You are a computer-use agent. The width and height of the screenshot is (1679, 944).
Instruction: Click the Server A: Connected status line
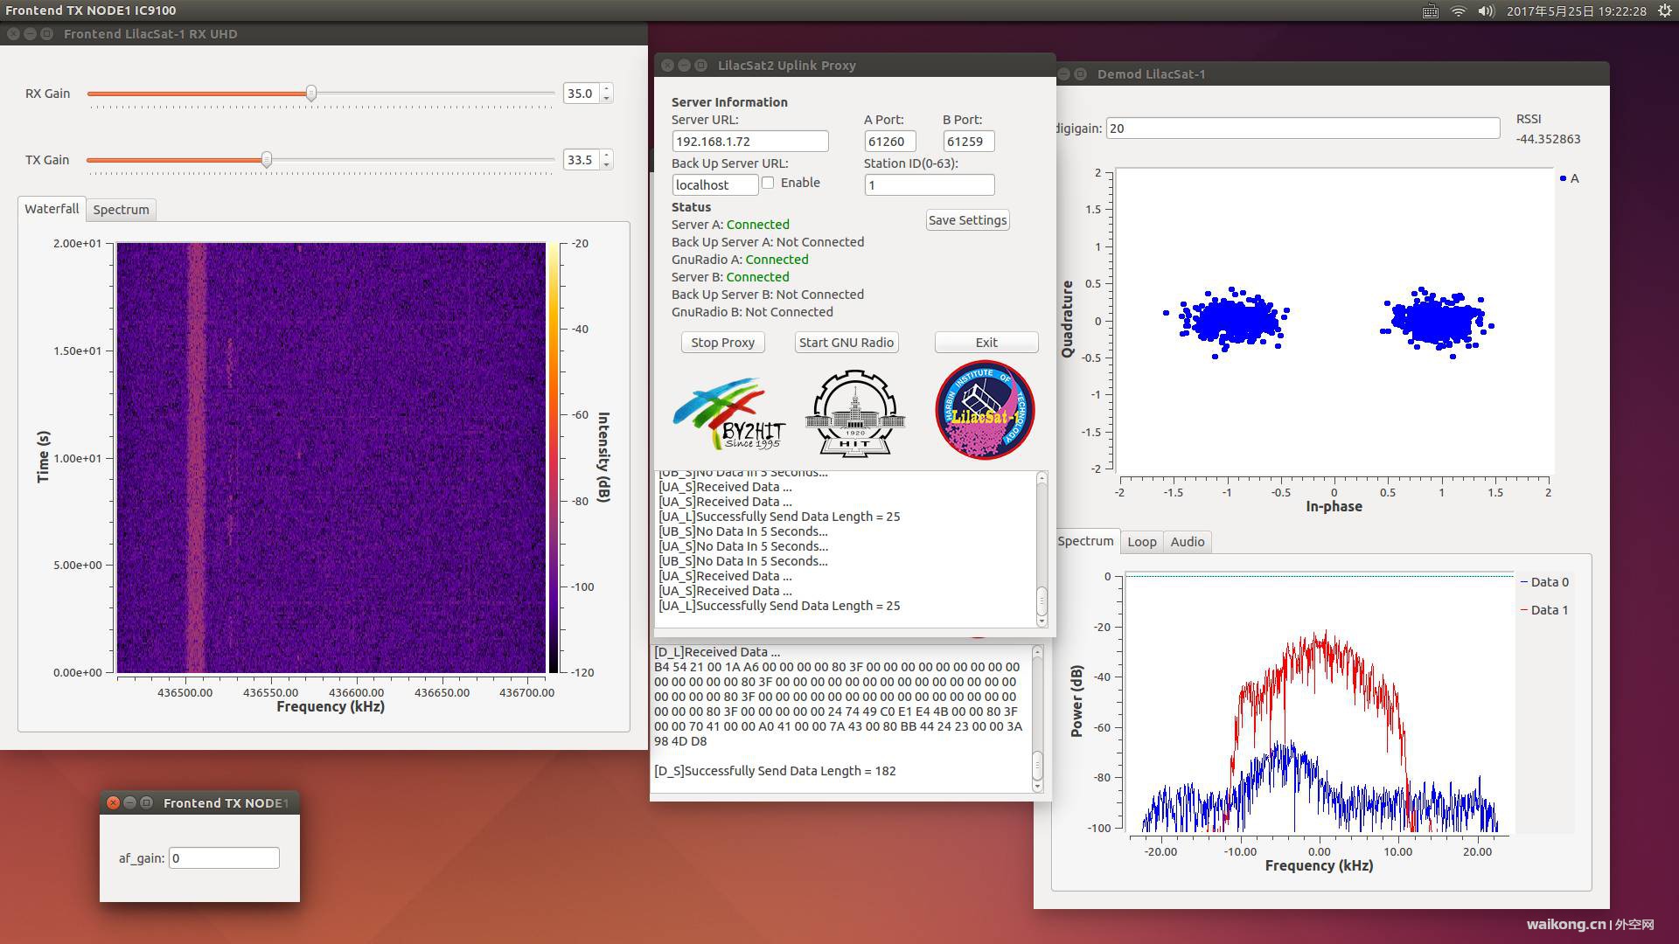click(x=730, y=225)
